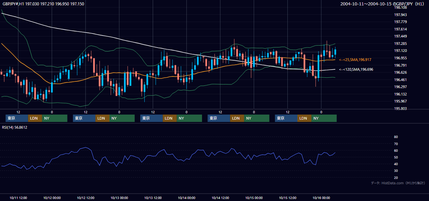
Task: Click price axis value 196.791
Action: pyautogui.click(x=400, y=65)
